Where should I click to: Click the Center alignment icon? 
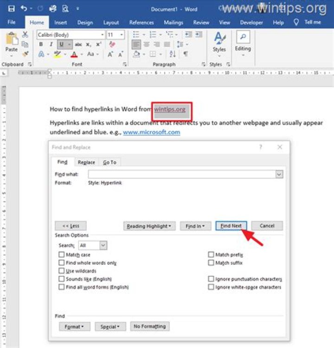[x=146, y=45]
